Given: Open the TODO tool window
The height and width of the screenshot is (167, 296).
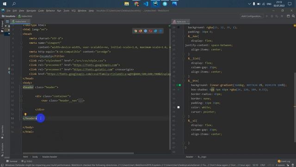Looking at the screenshot, I should click(27, 161).
